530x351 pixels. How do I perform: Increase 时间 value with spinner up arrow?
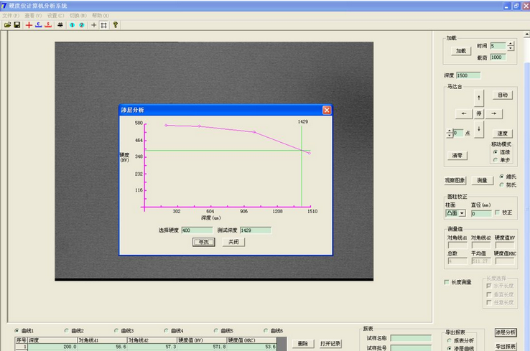tap(511, 43)
